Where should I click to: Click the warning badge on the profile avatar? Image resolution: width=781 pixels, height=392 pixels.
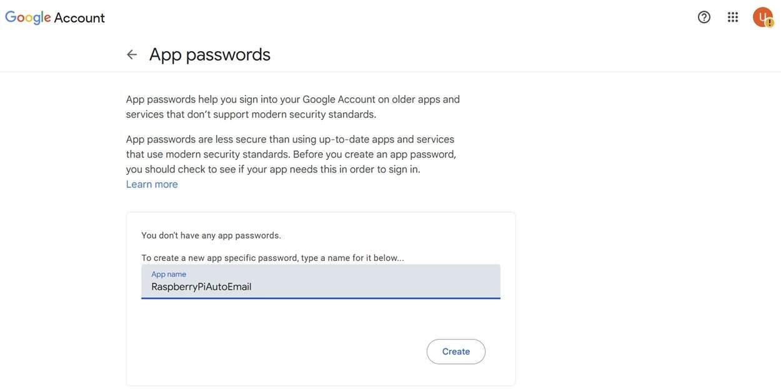click(x=770, y=23)
